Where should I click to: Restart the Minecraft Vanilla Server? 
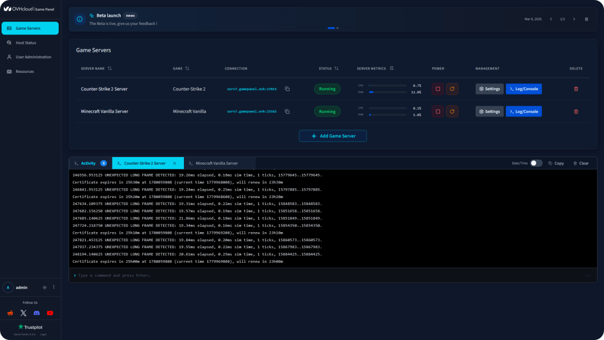coord(452,111)
